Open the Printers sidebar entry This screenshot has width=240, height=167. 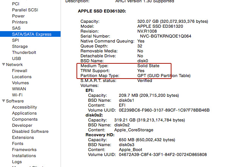click(20, 22)
